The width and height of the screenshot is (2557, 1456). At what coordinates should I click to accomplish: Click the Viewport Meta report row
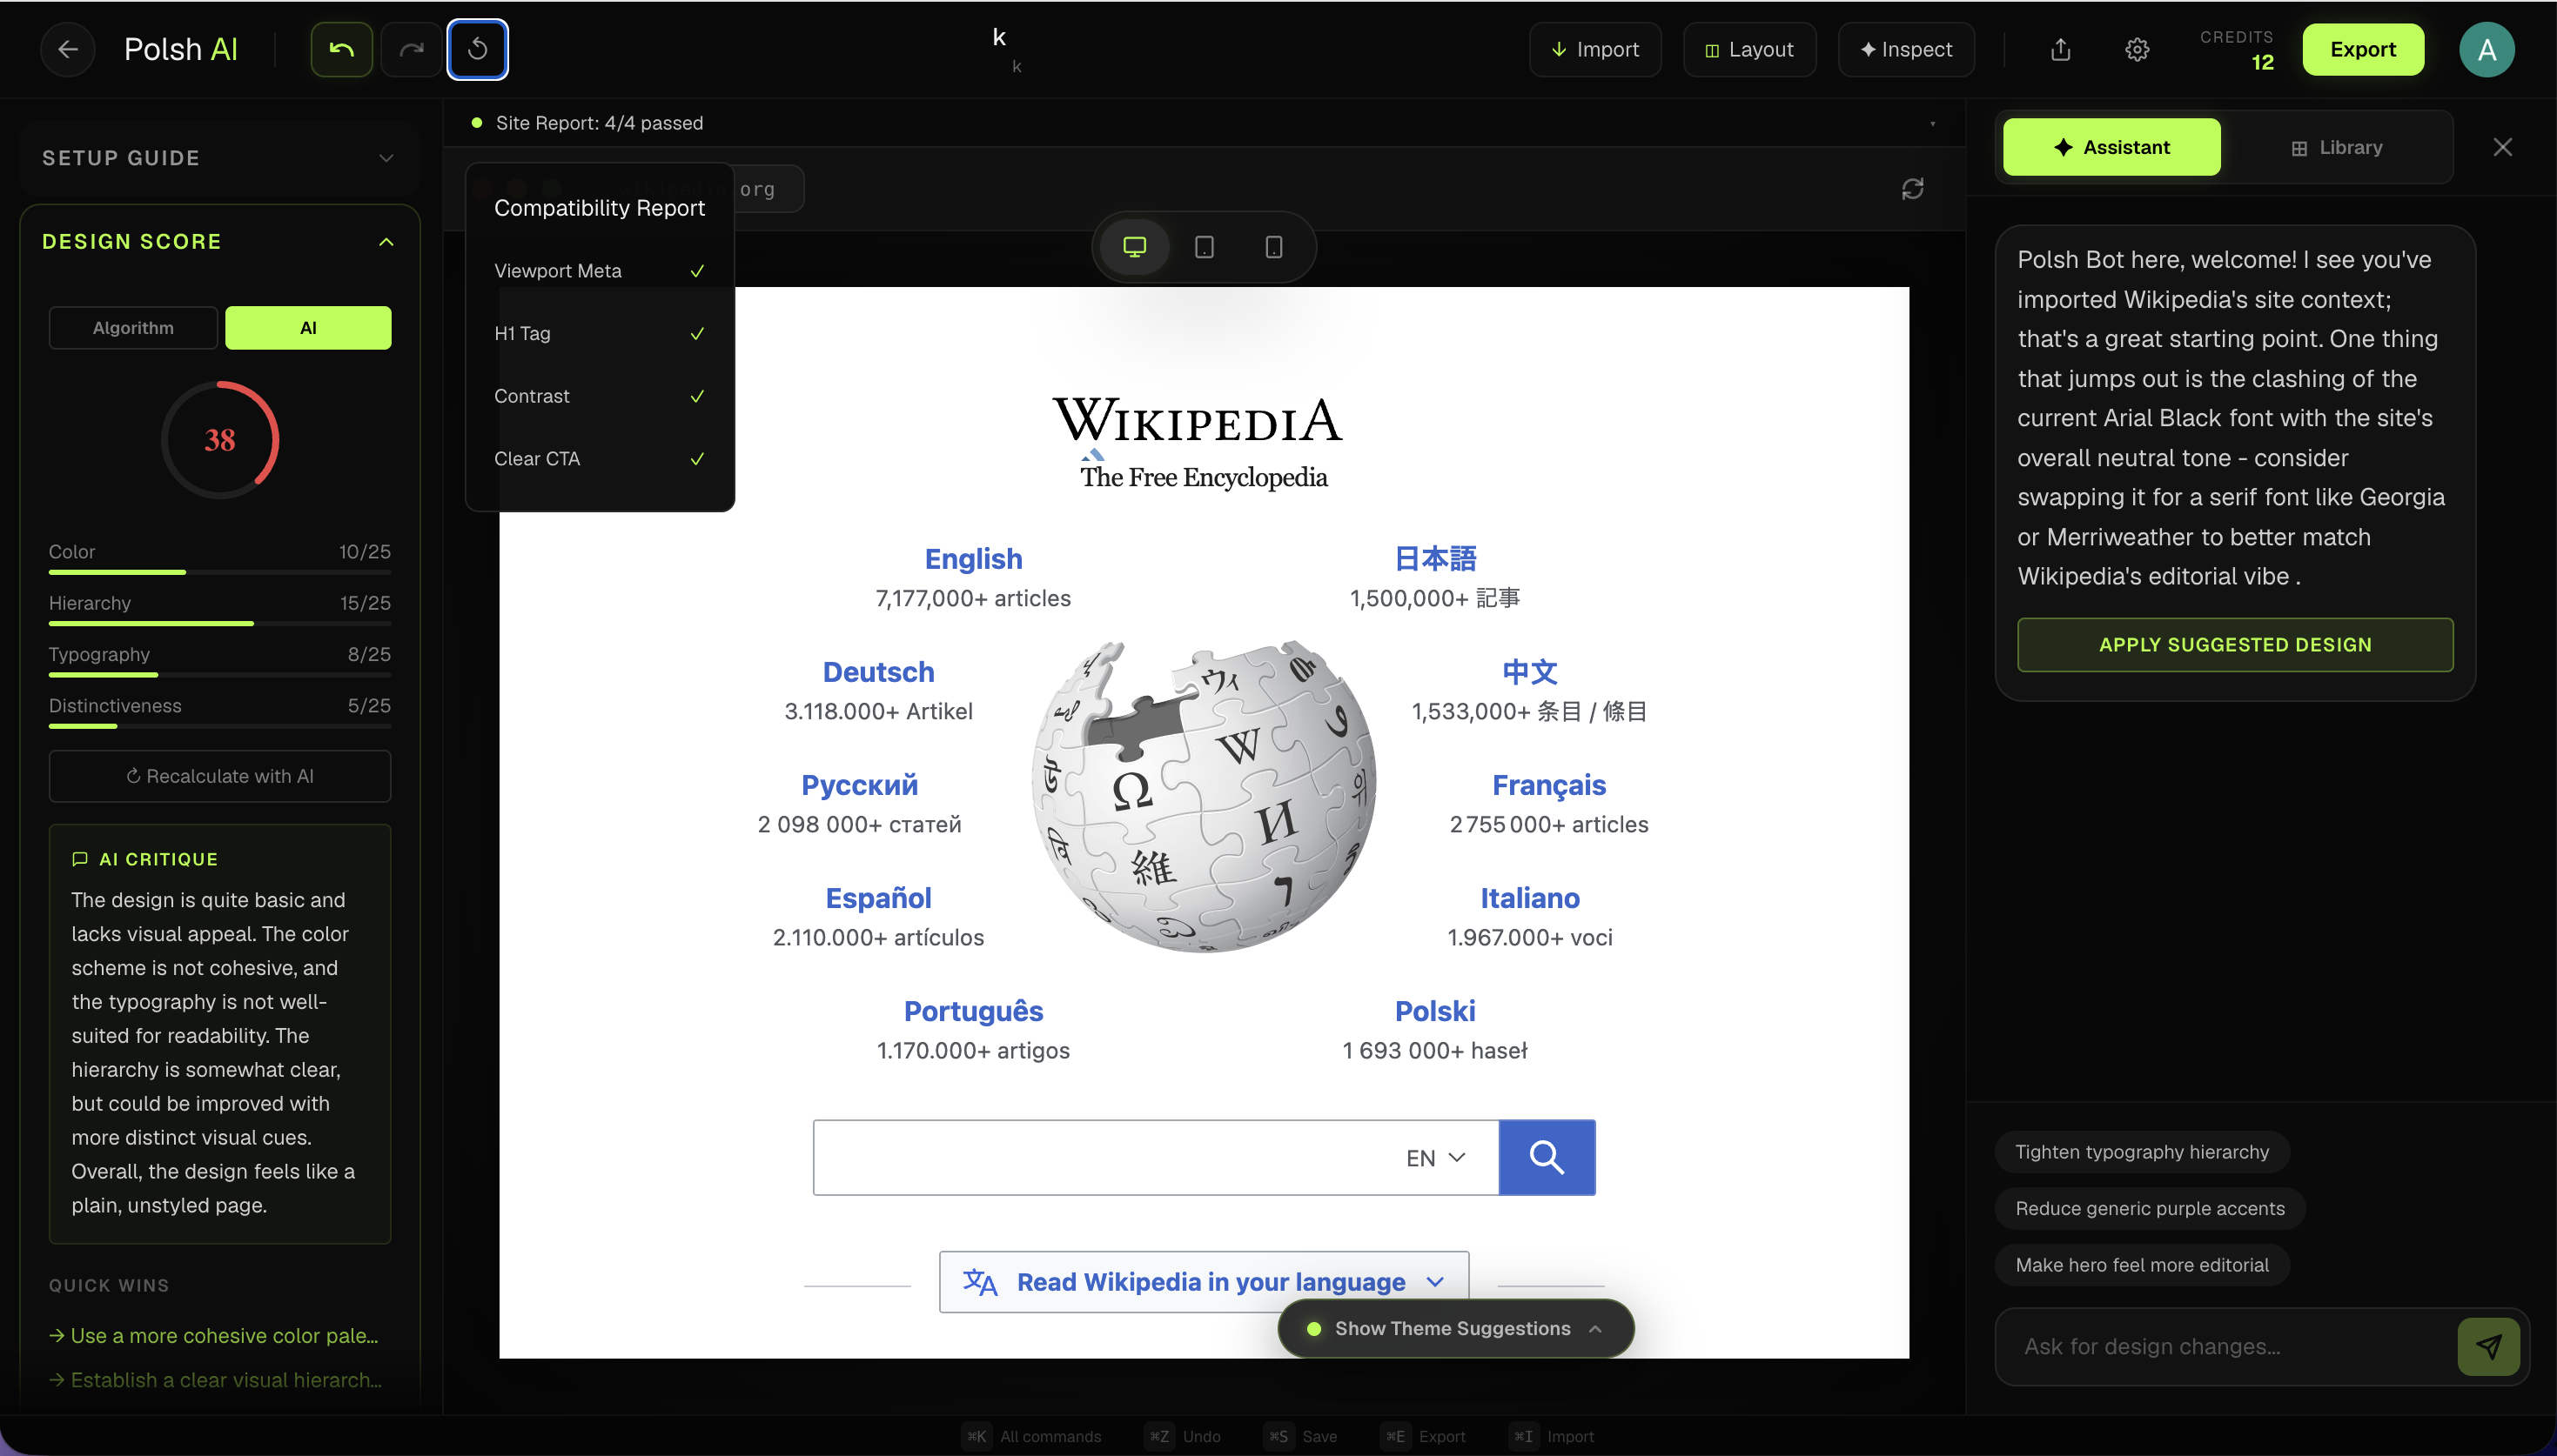600,271
